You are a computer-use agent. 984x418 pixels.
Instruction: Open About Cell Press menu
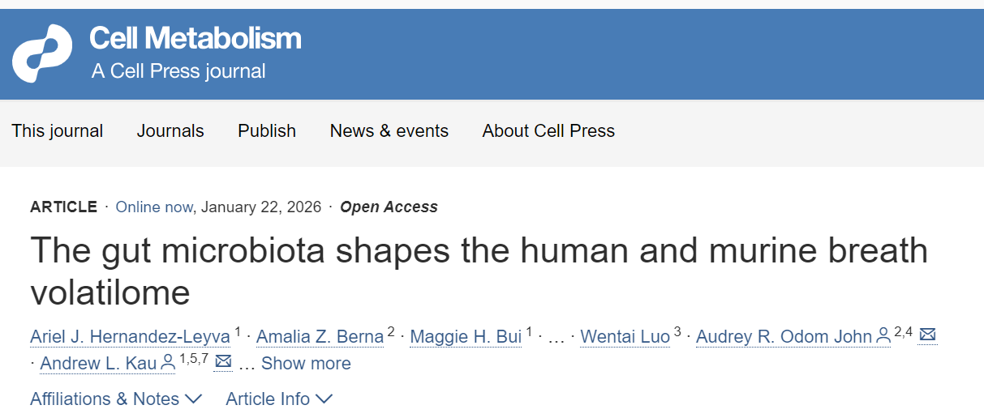[548, 131]
